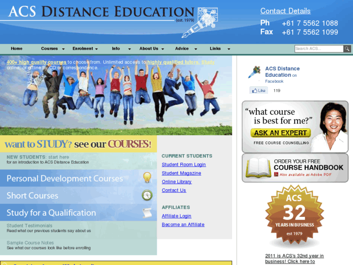Open the Contact Details link in header
Screen dimensions: 353x265
(285, 11)
